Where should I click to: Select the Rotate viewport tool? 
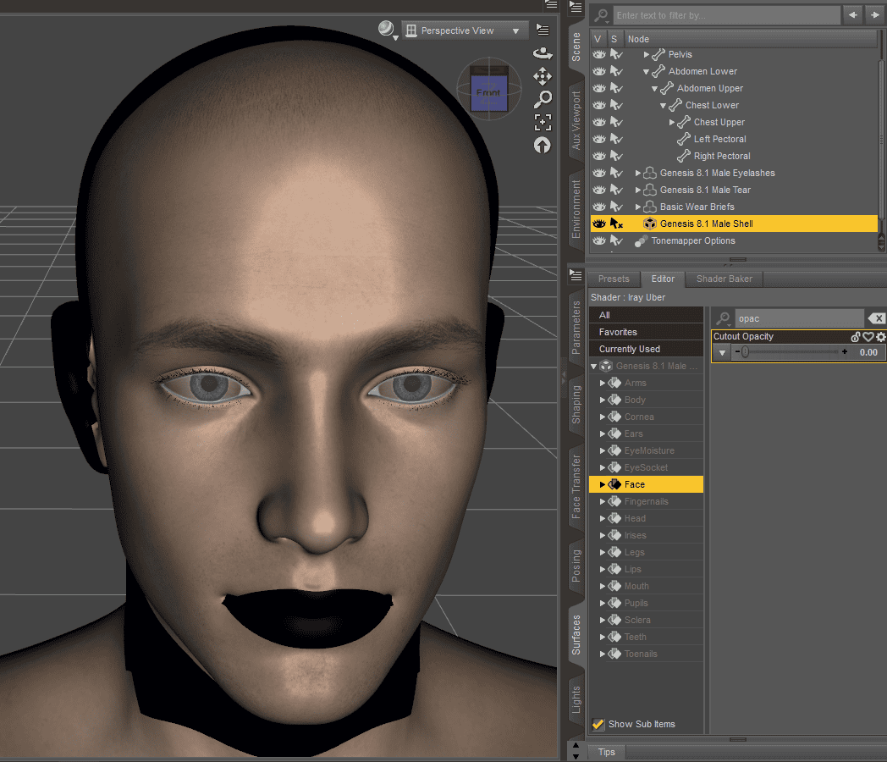click(542, 53)
